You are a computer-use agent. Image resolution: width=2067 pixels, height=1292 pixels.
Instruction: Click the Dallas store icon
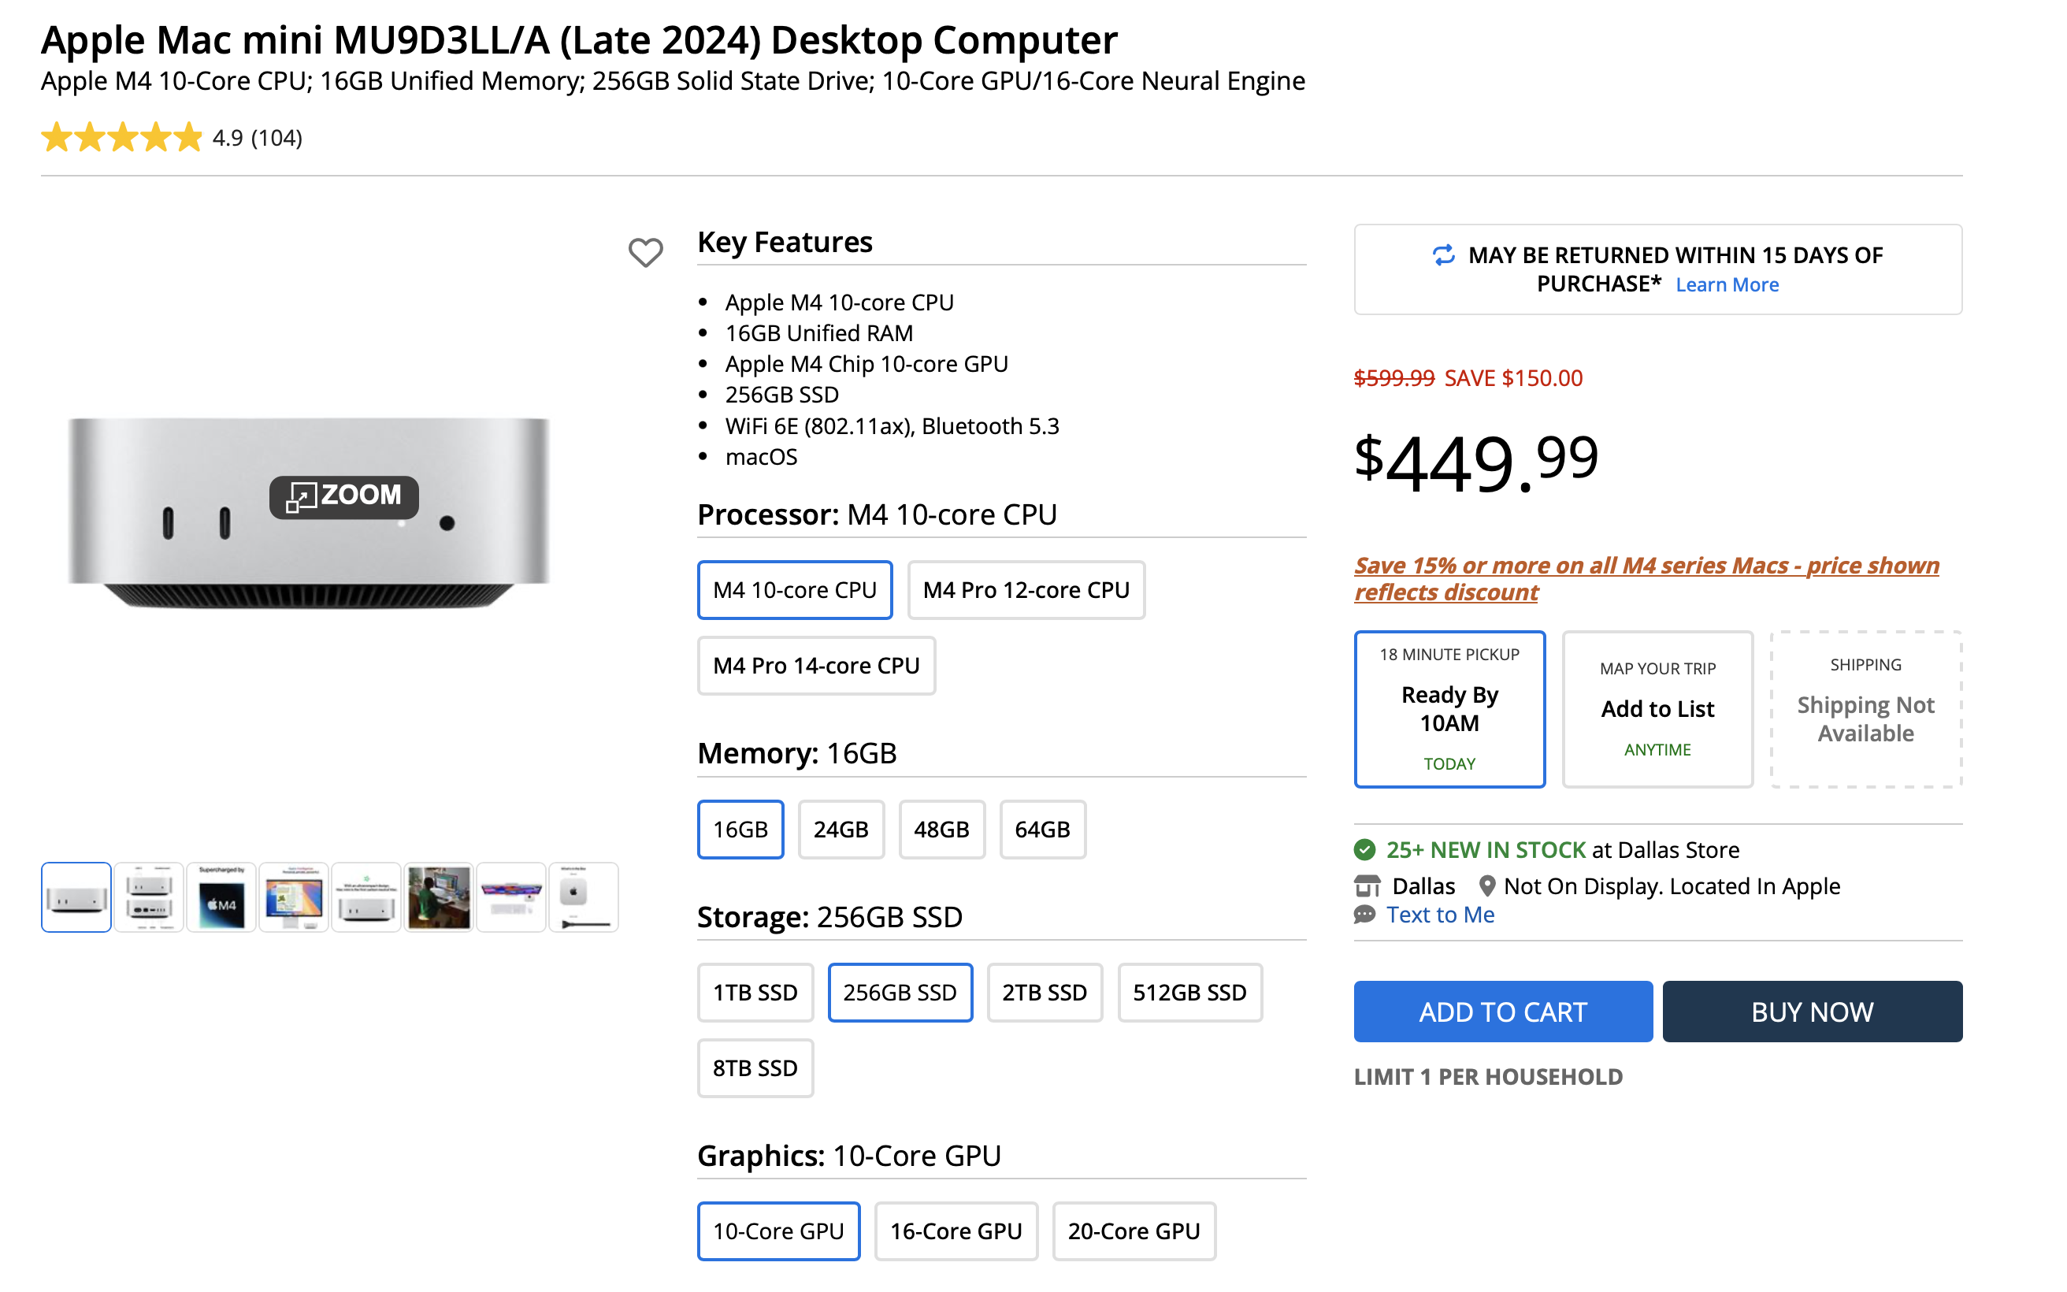click(x=1367, y=886)
